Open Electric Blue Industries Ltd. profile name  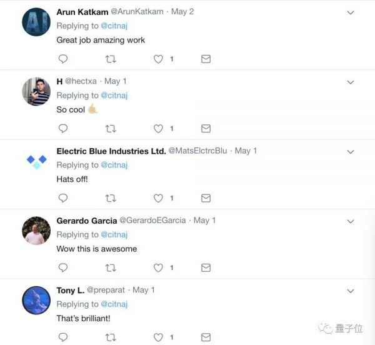(111, 151)
